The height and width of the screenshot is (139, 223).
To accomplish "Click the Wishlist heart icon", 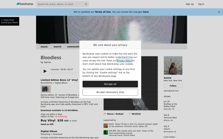I will (x=129, y=114).
